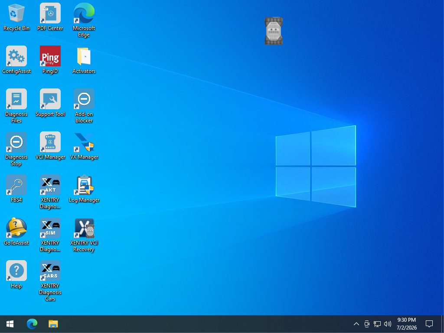Image resolution: width=444 pixels, height=333 pixels.
Task: Launch Microsoft Edge from the taskbar
Action: click(32, 323)
